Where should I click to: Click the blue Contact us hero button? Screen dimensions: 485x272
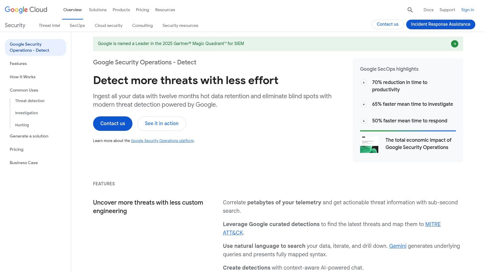click(x=113, y=124)
